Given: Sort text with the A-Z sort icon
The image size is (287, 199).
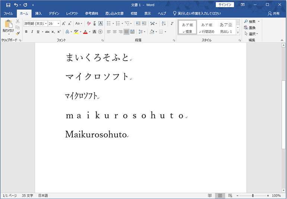Looking at the screenshot, I should point(164,23).
